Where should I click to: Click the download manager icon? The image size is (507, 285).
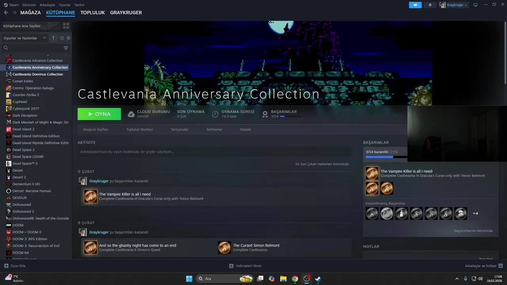(231, 266)
